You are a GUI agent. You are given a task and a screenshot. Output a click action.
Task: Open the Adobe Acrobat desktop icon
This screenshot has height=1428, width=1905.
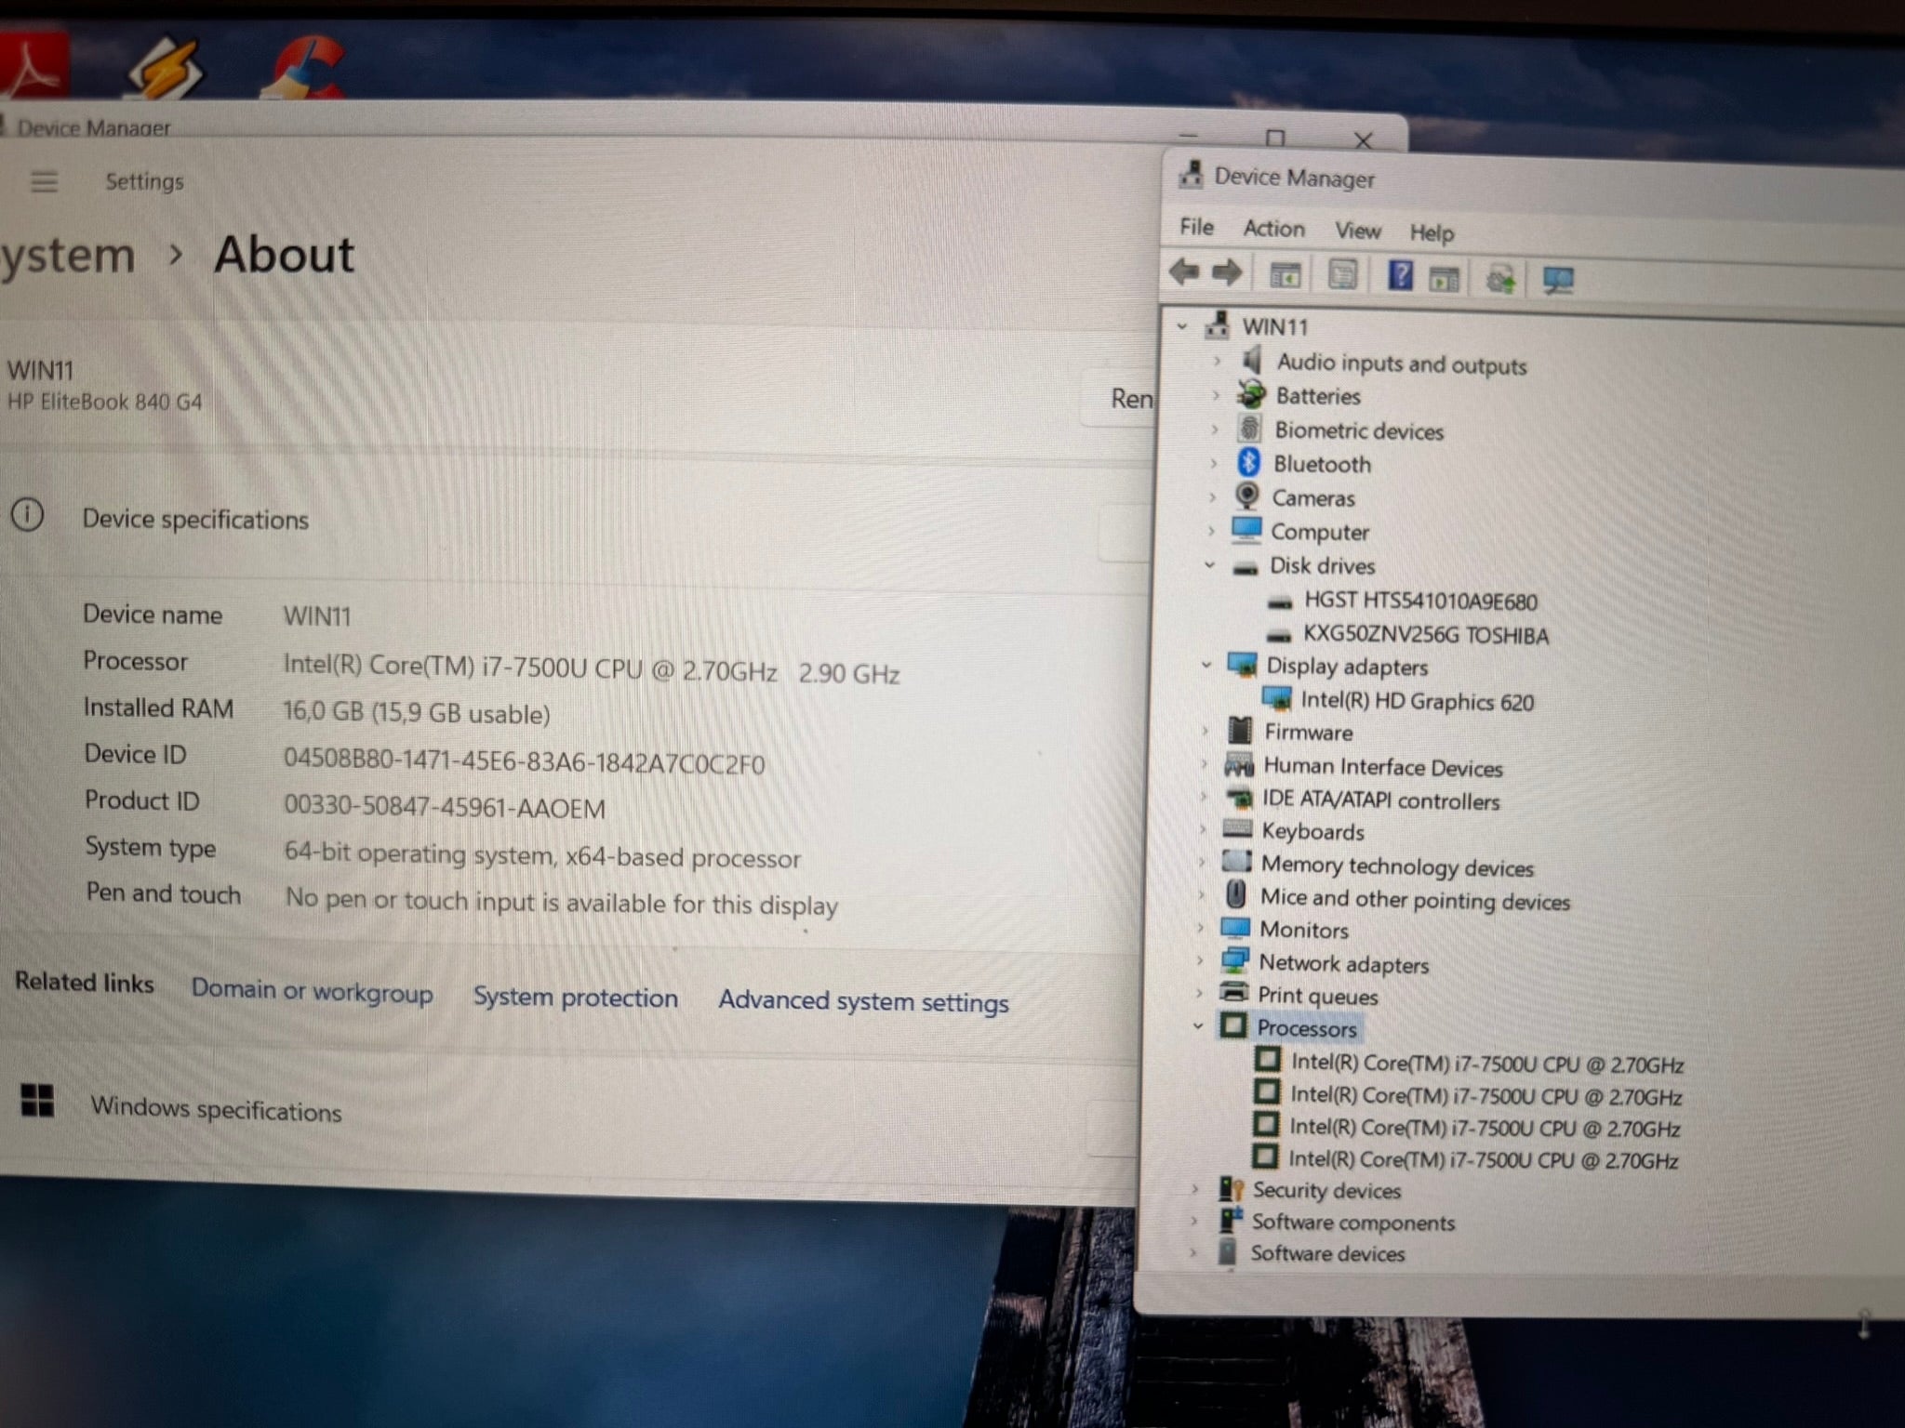coord(33,64)
